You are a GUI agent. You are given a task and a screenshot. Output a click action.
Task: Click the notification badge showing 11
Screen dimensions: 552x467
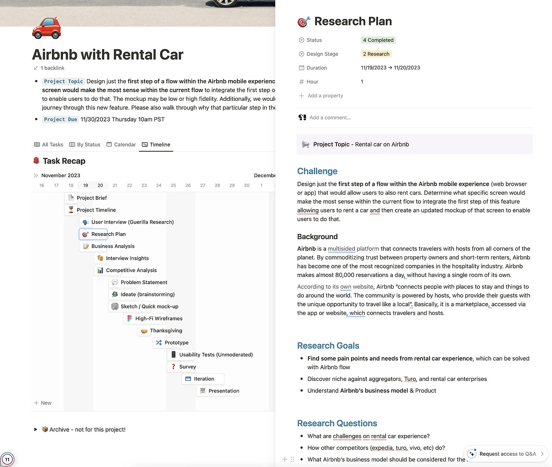7,460
